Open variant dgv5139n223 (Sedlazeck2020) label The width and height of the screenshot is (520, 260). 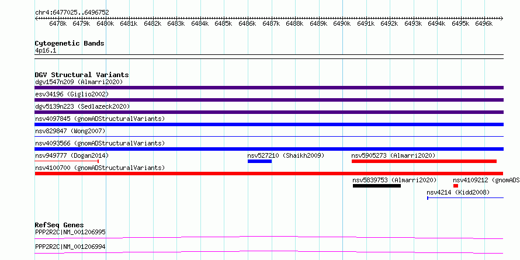(82, 106)
